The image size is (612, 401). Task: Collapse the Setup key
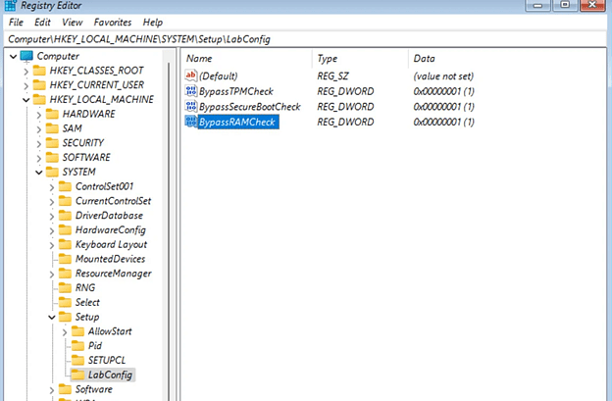52,317
